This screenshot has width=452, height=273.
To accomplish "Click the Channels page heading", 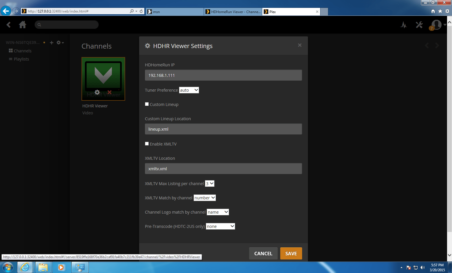I will point(96,46).
